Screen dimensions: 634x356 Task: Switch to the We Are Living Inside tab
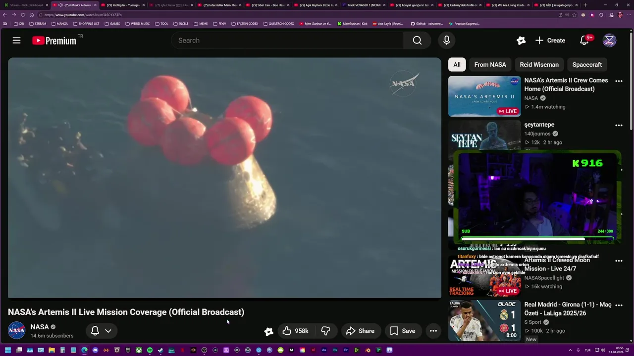point(509,5)
